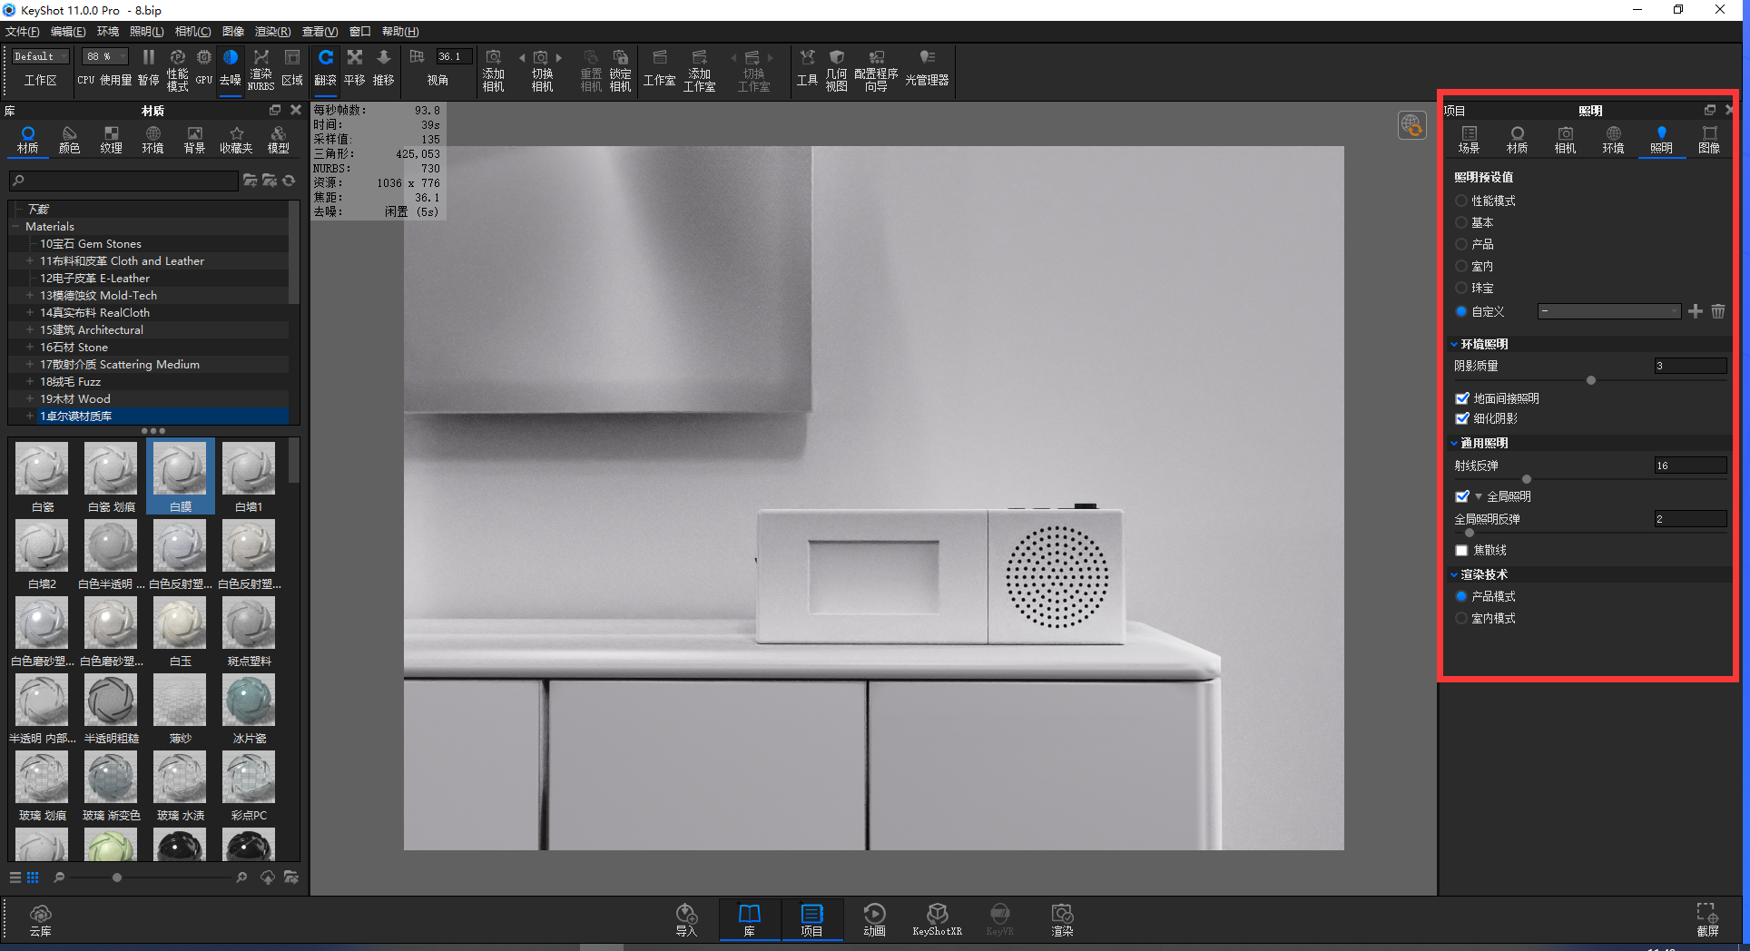The height and width of the screenshot is (951, 1750).
Task: Select the pan (平移) camera tool
Action: coord(354,68)
